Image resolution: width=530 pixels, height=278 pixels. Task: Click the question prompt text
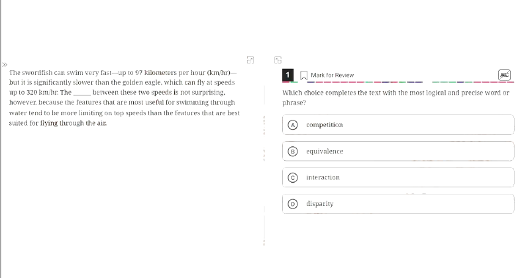(x=396, y=97)
